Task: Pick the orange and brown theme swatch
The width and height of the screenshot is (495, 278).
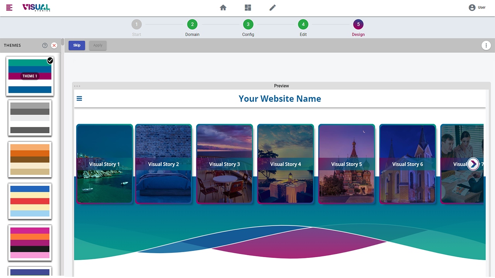Action: [x=30, y=159]
